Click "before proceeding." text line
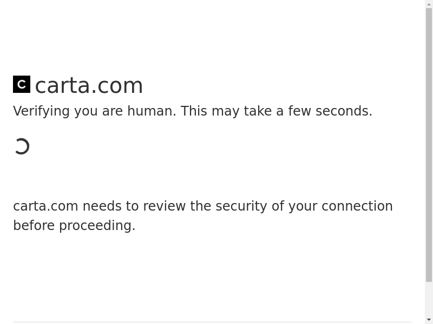433x324 pixels. (x=74, y=226)
